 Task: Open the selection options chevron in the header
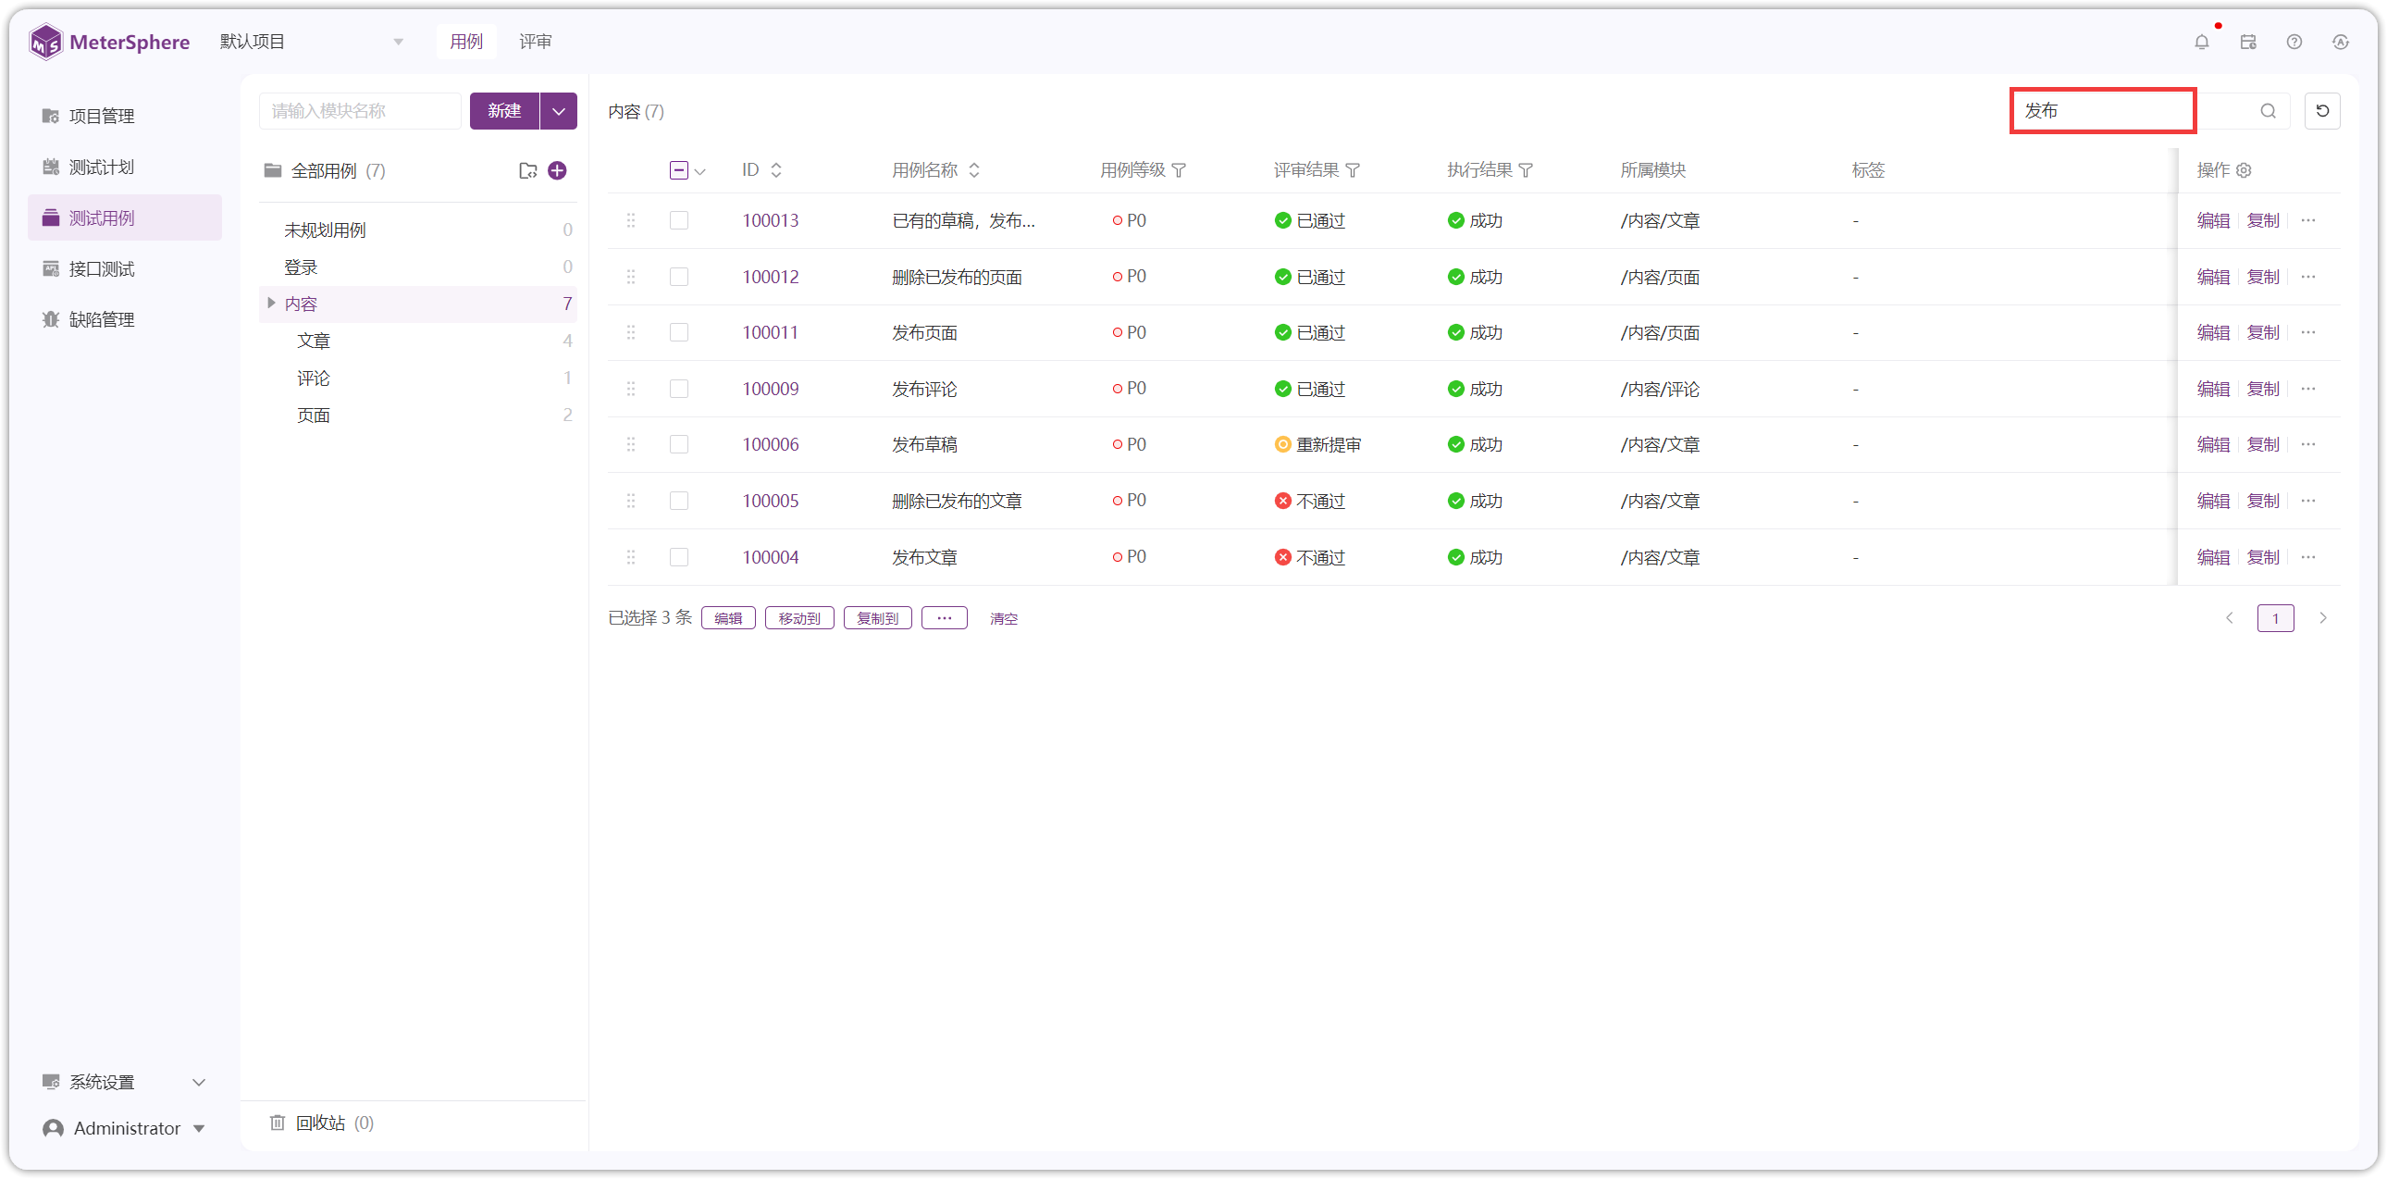click(x=700, y=171)
